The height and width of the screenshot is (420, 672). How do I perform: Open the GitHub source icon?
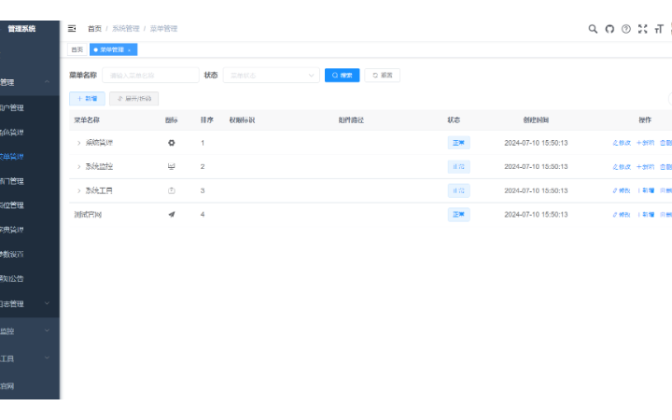(x=609, y=29)
